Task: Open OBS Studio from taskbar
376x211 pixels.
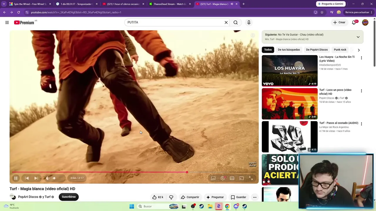Action: click(193, 206)
